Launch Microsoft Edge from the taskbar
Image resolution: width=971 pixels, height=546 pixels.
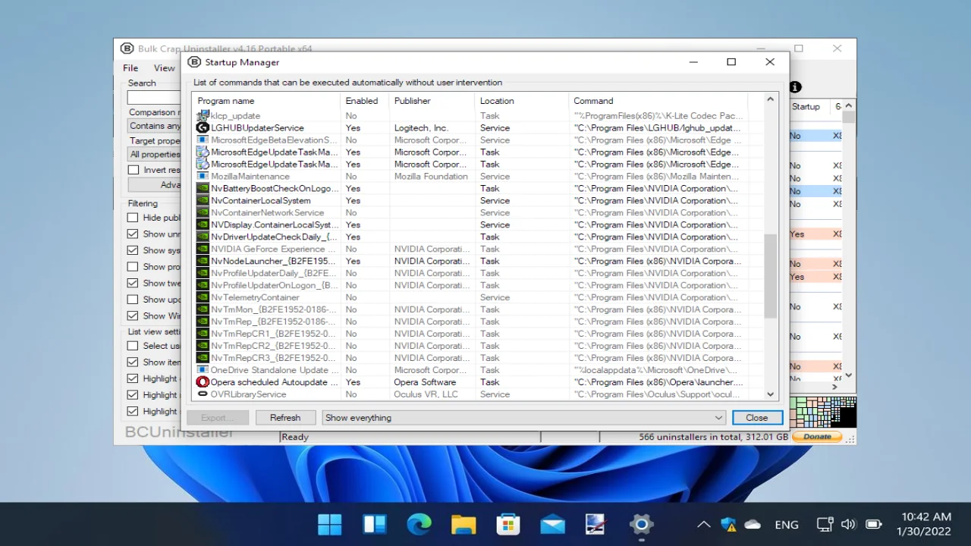(x=419, y=524)
